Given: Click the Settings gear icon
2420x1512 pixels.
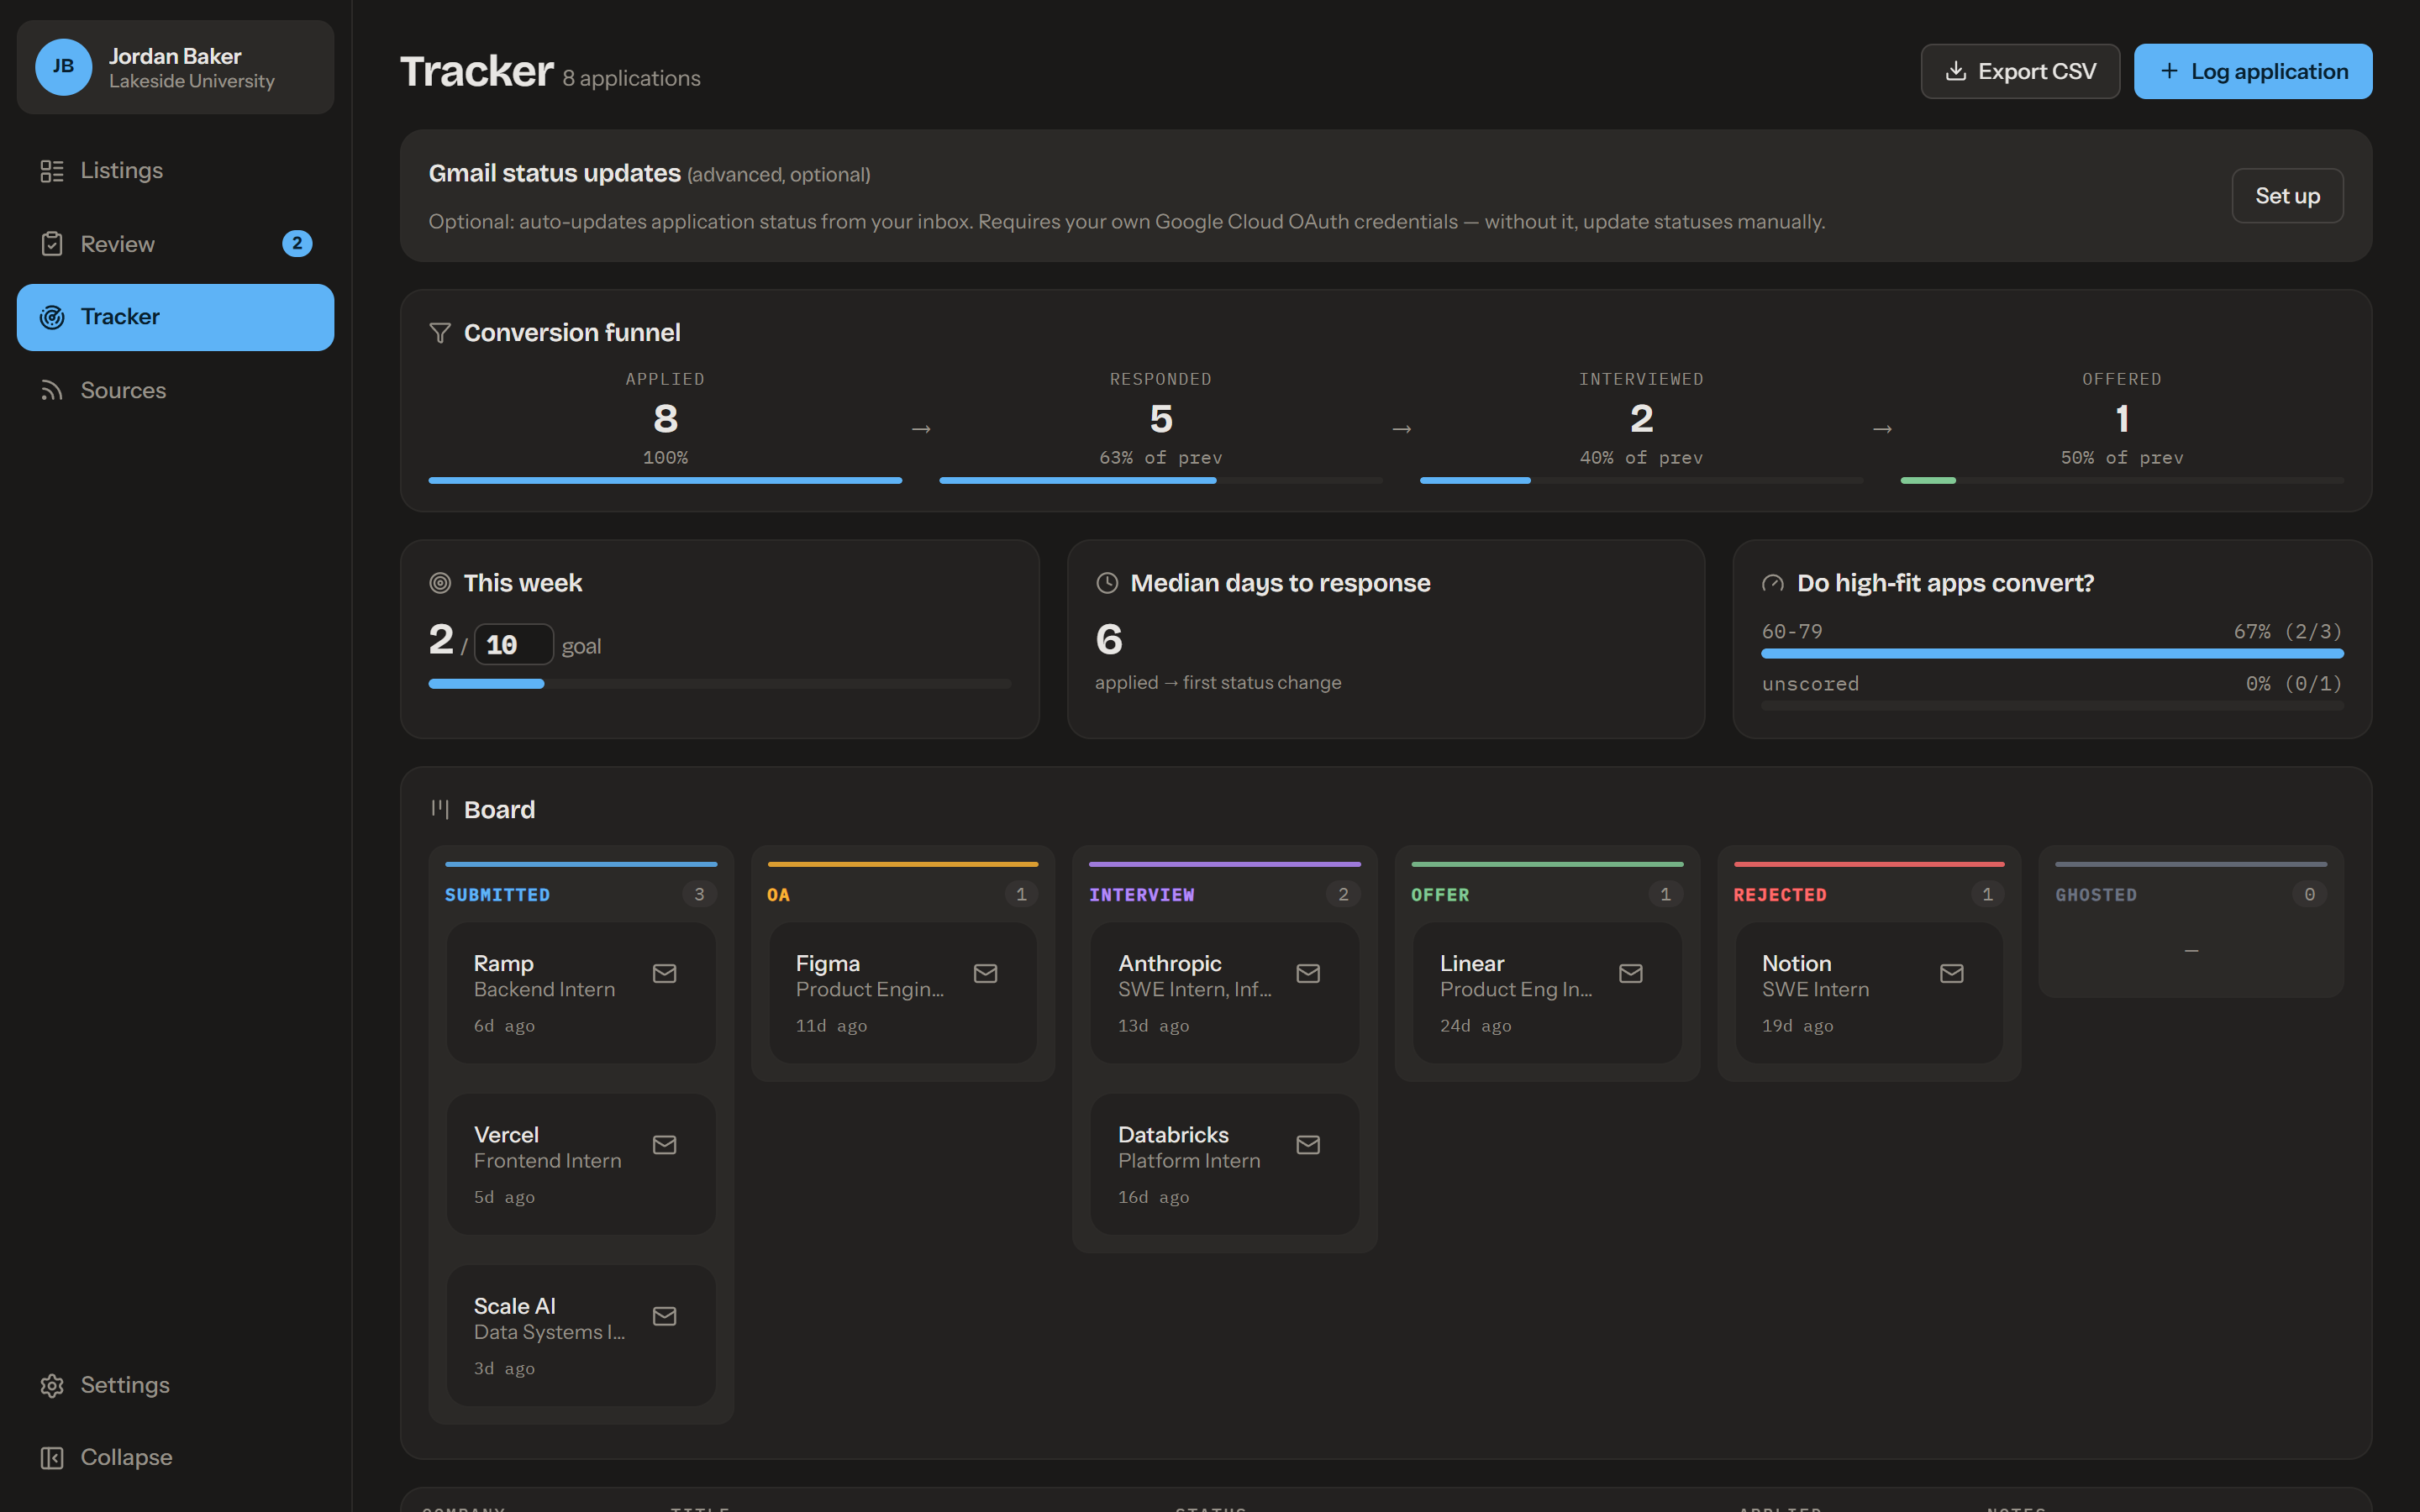Looking at the screenshot, I should [x=52, y=1385].
